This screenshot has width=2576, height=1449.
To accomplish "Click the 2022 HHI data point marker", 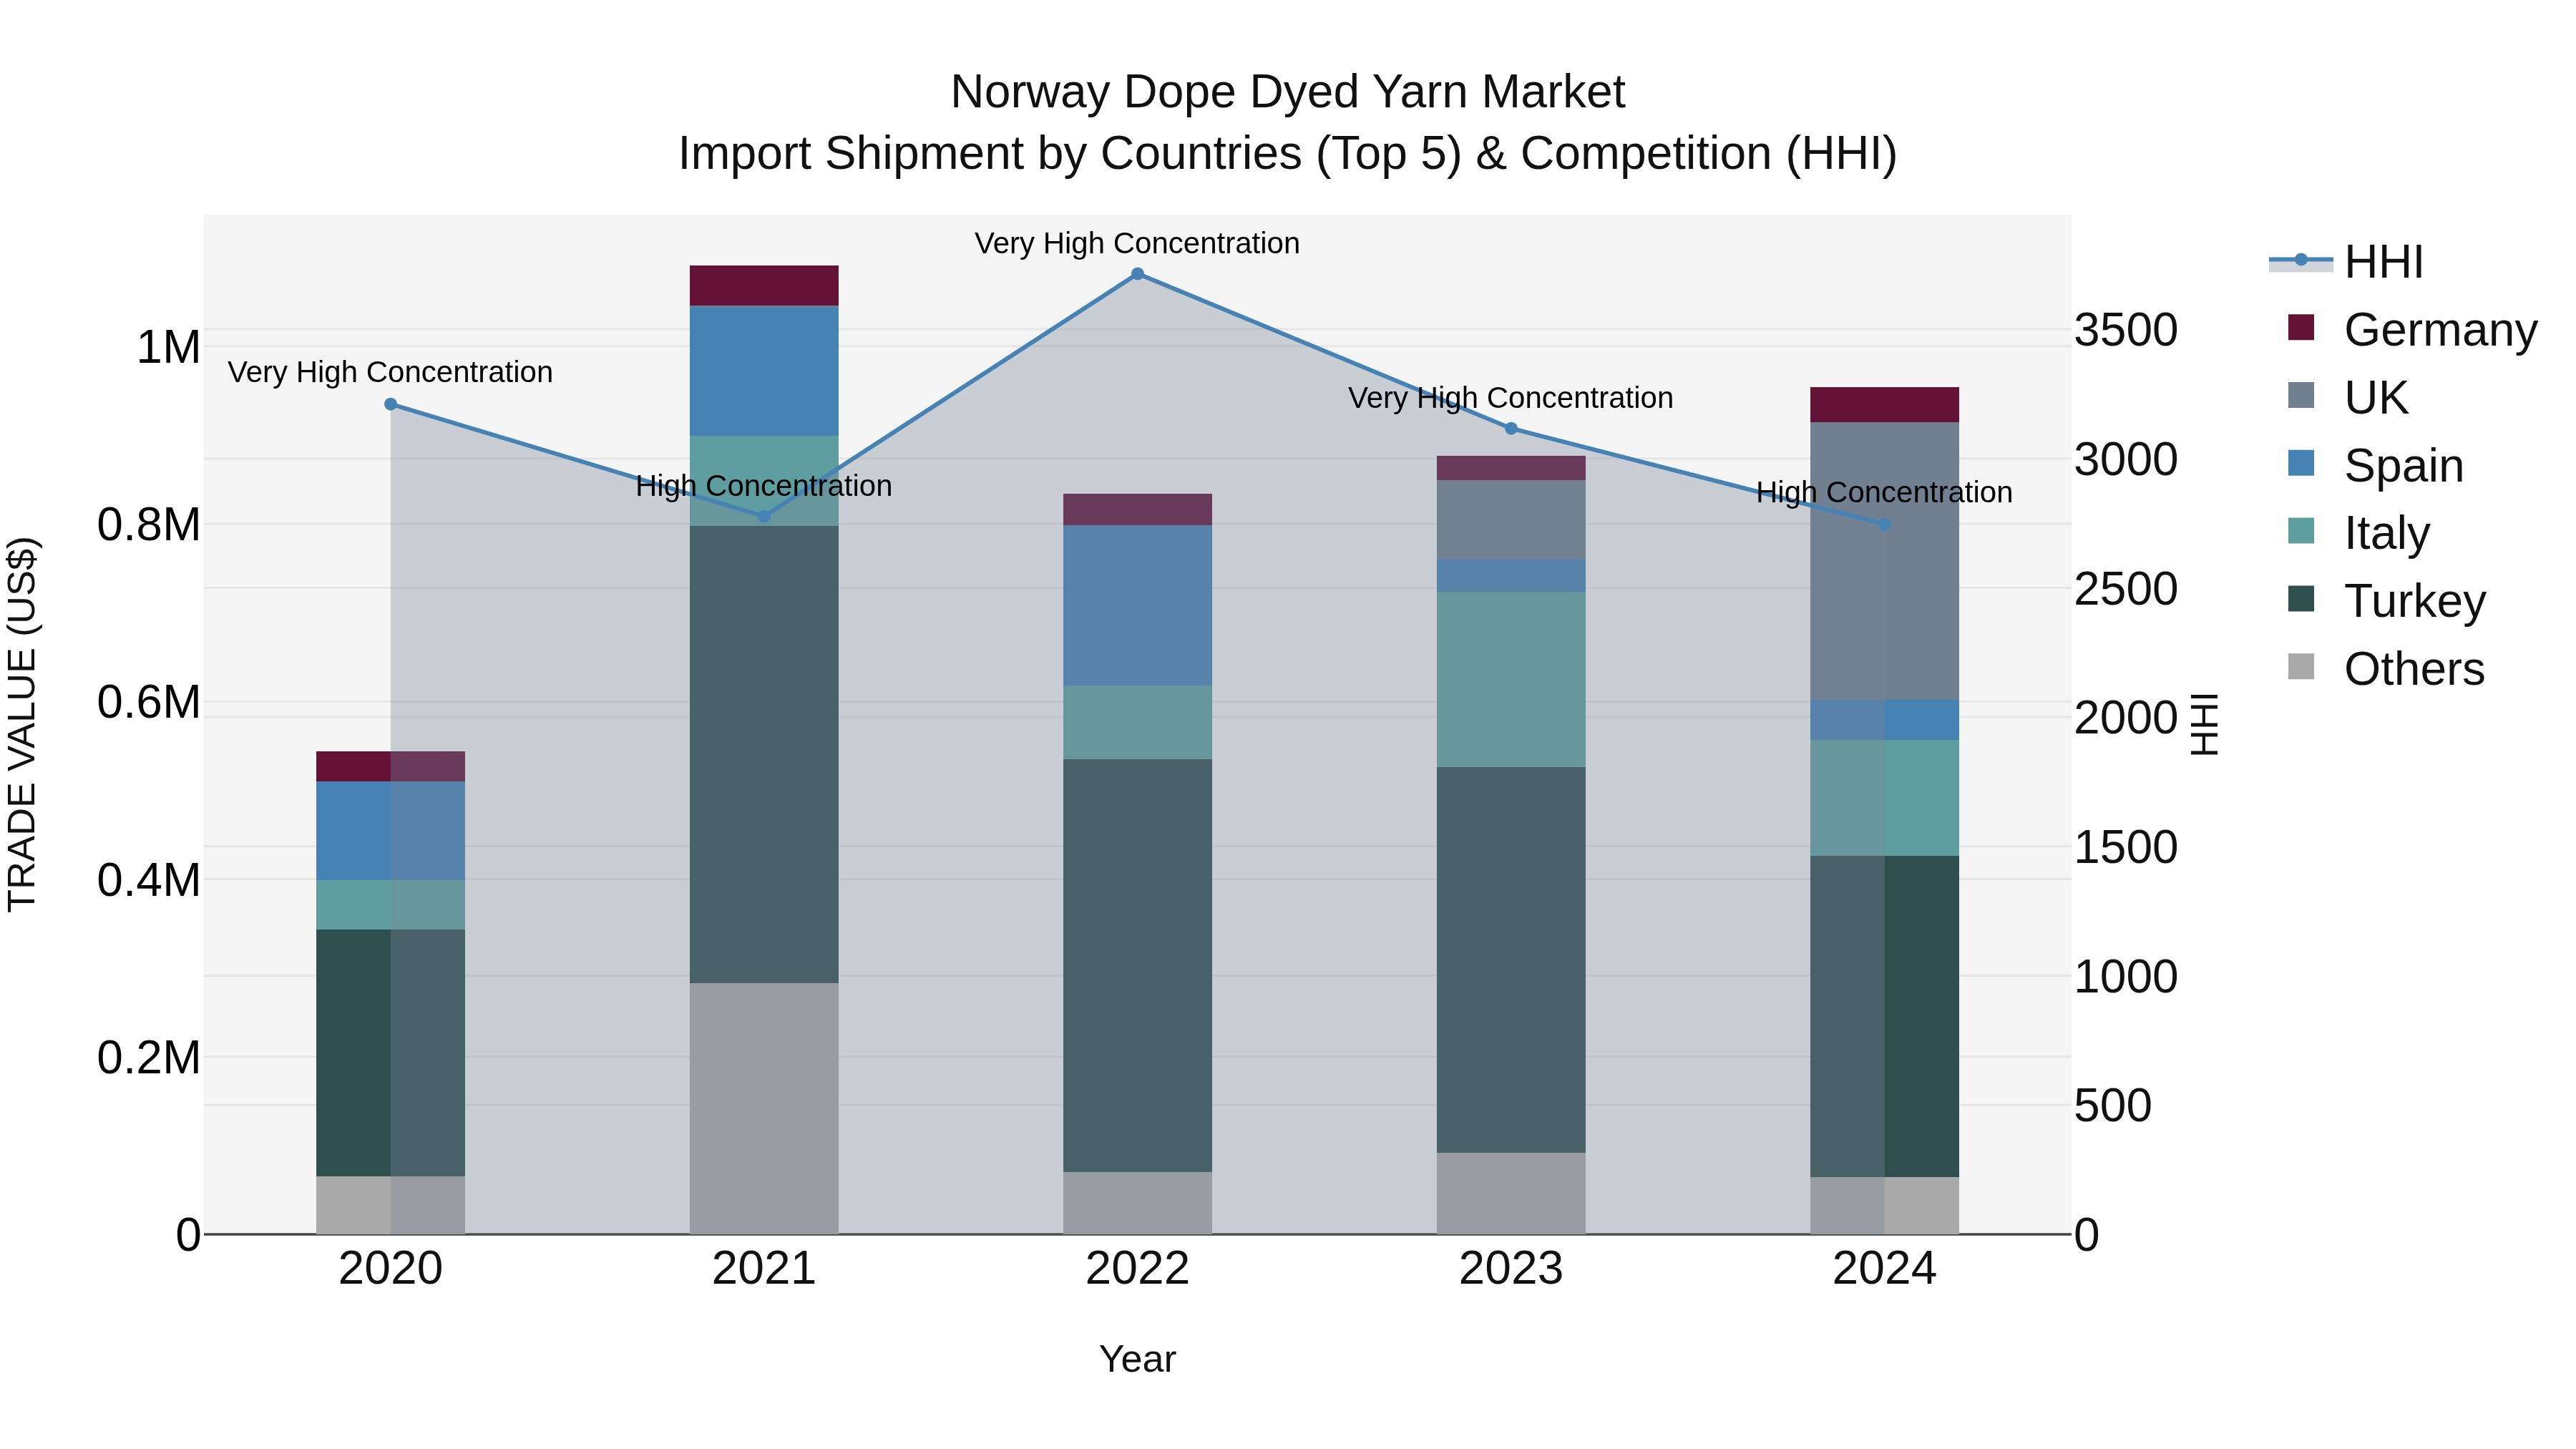I will pyautogui.click(x=1137, y=274).
